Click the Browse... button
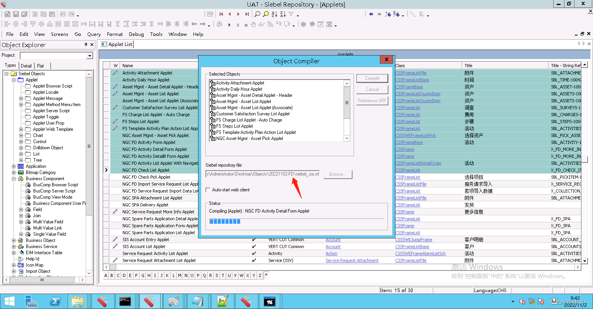Image resolution: width=593 pixels, height=309 pixels. pyautogui.click(x=338, y=174)
